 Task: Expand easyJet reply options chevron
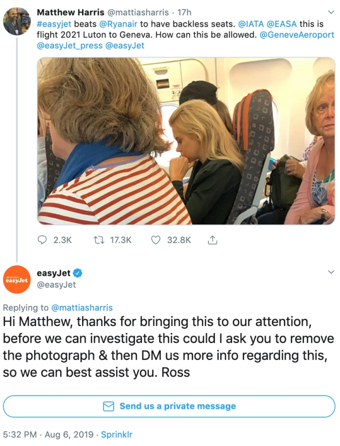pyautogui.click(x=331, y=272)
